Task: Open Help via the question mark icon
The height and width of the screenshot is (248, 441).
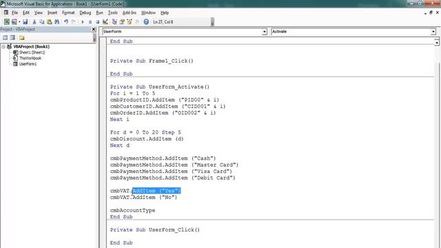Action: (146, 21)
